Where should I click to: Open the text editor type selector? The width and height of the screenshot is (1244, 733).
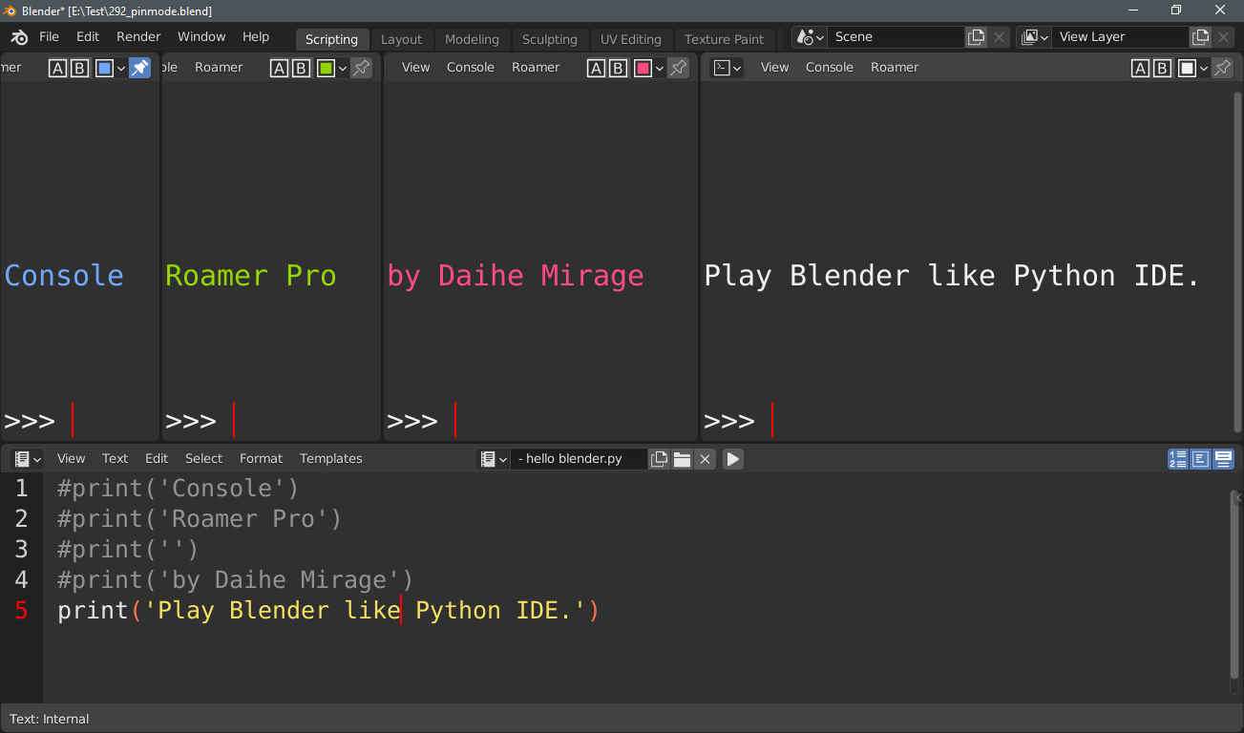pyautogui.click(x=28, y=459)
